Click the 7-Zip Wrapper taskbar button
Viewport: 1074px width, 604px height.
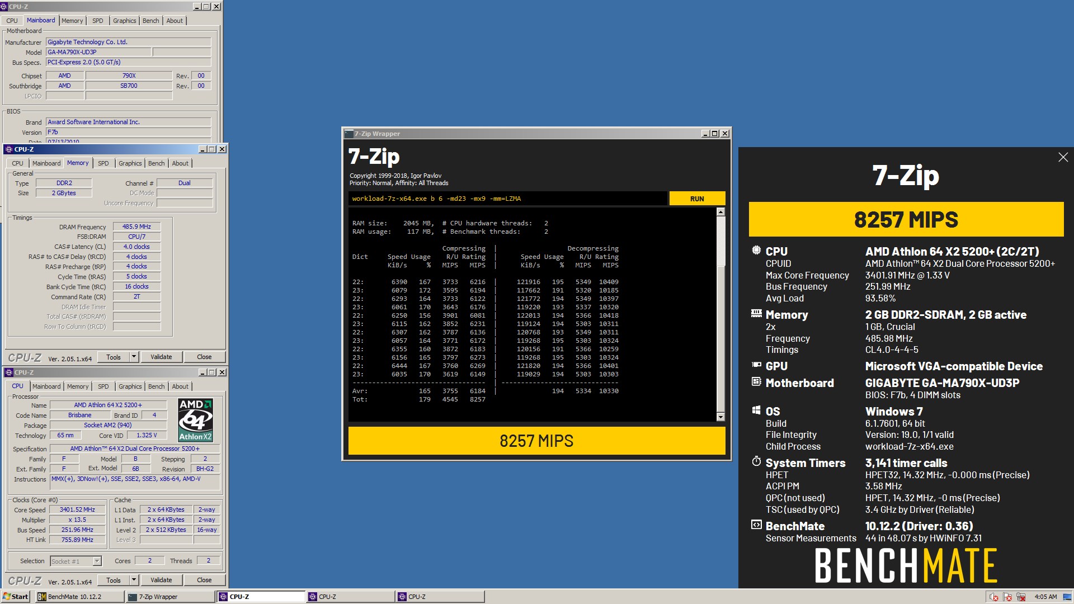(x=169, y=597)
